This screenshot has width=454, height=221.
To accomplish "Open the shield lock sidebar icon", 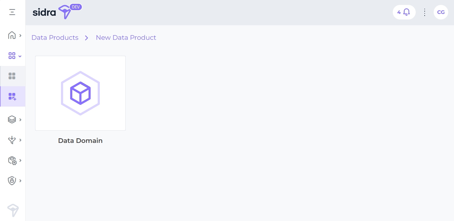I will tap(12, 181).
